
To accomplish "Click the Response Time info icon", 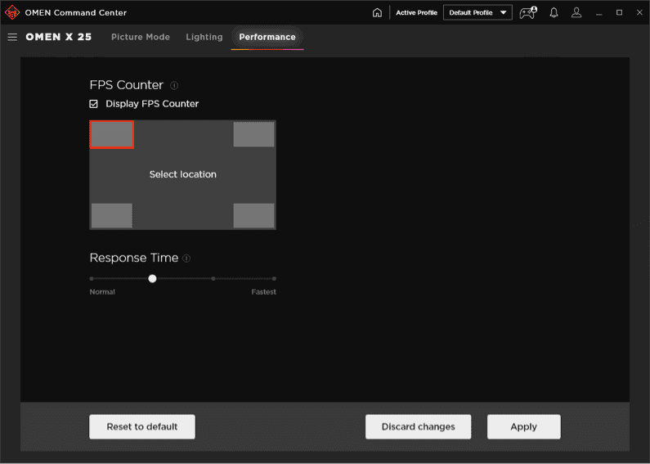I will tap(186, 259).
